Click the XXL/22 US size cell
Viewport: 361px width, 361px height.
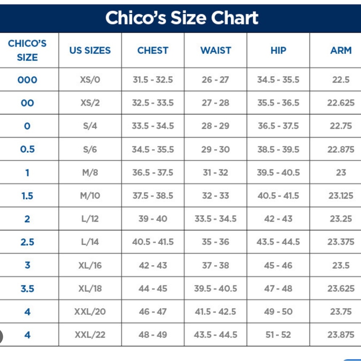pos(90,335)
